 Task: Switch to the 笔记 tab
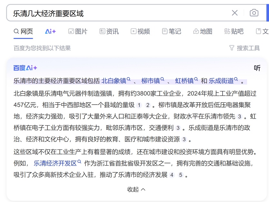[x=172, y=32]
